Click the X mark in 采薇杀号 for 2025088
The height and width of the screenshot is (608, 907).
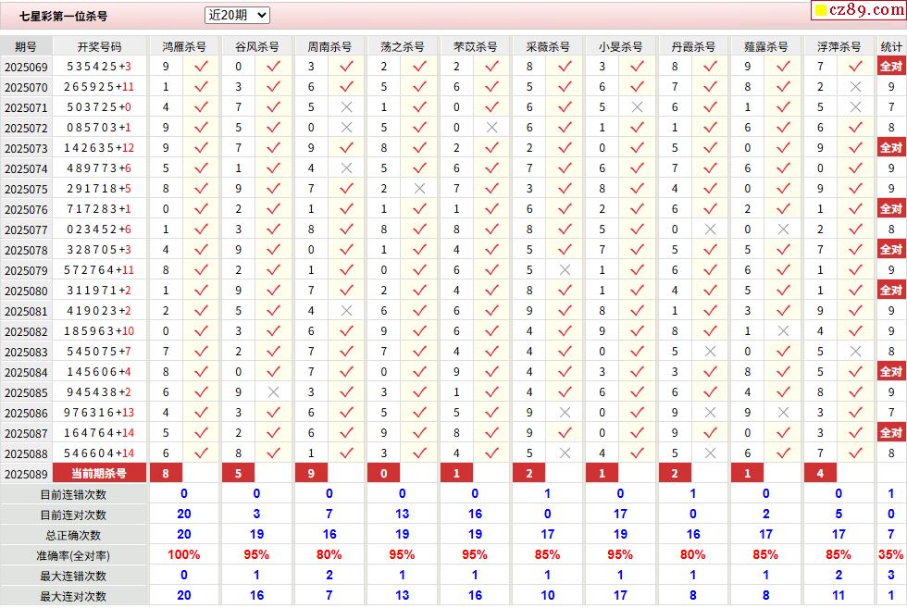pos(565,453)
